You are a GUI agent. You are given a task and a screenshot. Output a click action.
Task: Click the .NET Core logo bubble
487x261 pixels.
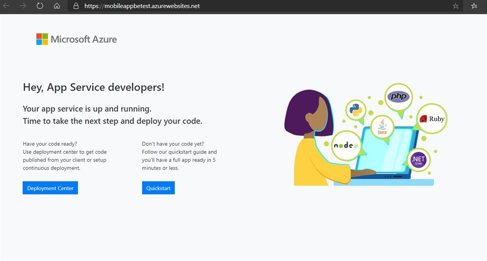[x=419, y=160]
